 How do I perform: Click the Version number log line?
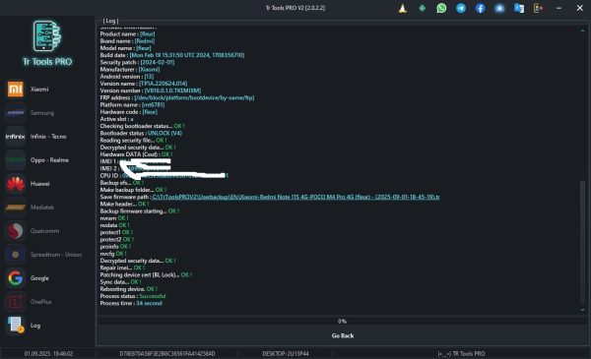click(151, 90)
